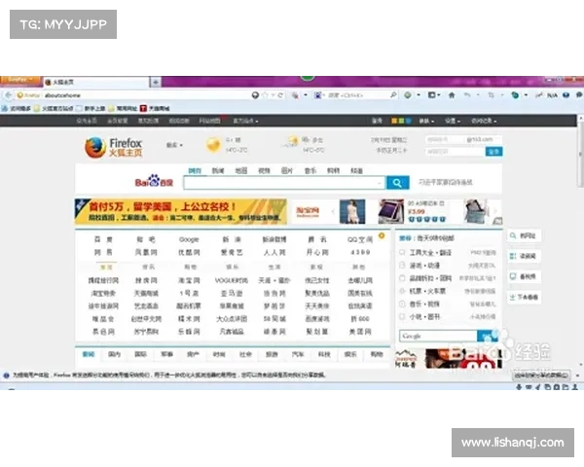This screenshot has height=467, width=584.
Task: Click the blue email login button
Action: [493, 152]
